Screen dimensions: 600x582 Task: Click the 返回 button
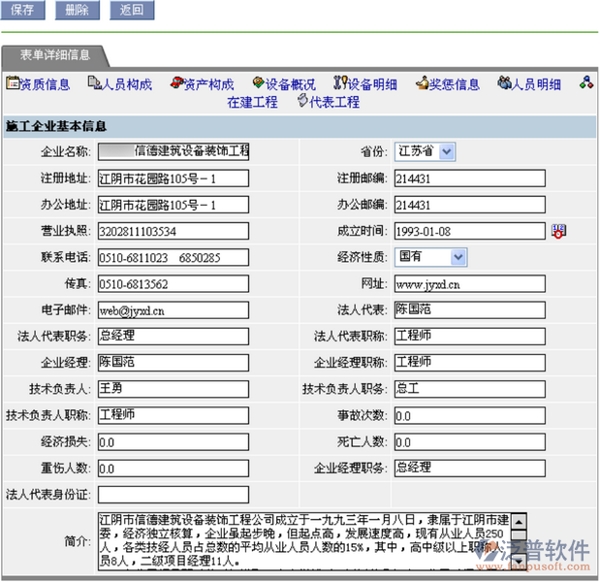(131, 11)
